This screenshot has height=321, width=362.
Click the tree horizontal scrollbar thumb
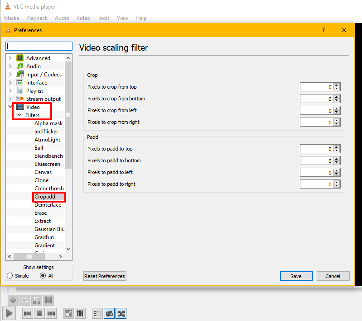[29, 256]
